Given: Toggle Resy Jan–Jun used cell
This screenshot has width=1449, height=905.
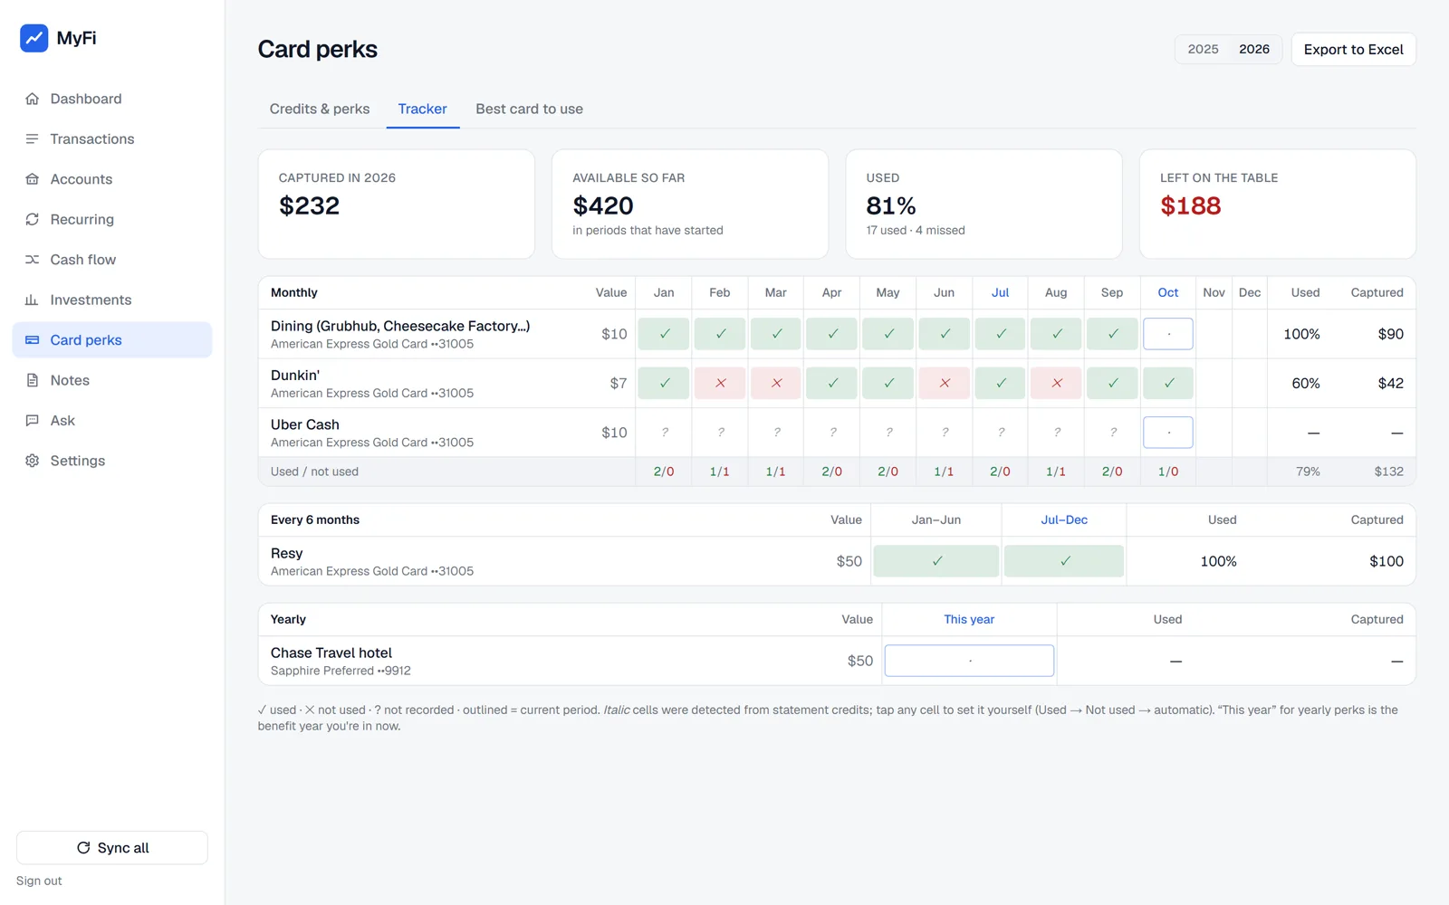Looking at the screenshot, I should point(936,561).
